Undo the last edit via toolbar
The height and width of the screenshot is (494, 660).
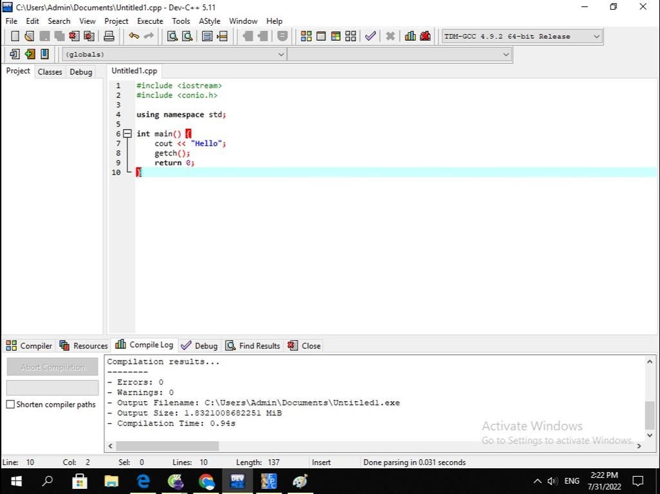point(134,36)
